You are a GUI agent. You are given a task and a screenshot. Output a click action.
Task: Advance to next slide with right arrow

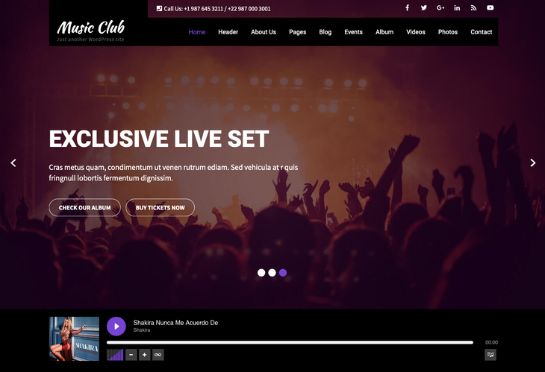coord(532,163)
